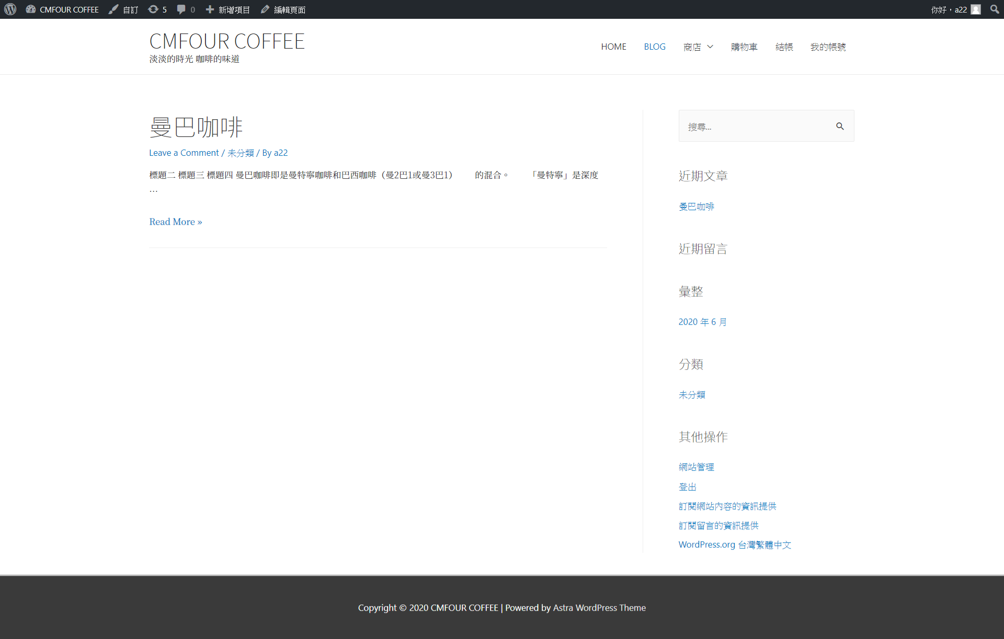The width and height of the screenshot is (1004, 639).
Task: Open the 2020 年 6 月 archive link
Action: point(702,322)
